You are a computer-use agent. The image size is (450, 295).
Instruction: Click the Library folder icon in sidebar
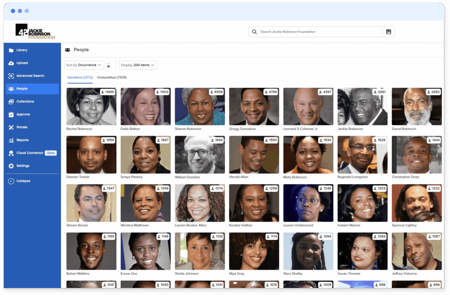tap(11, 50)
